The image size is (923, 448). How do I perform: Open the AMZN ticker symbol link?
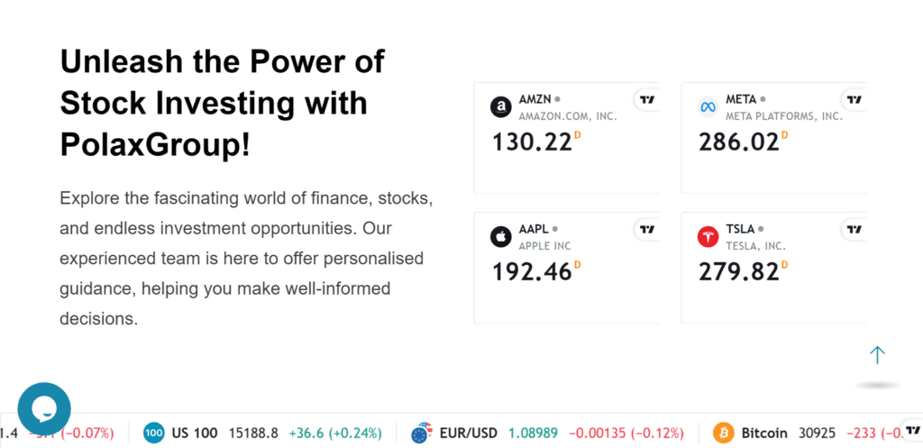click(x=535, y=99)
